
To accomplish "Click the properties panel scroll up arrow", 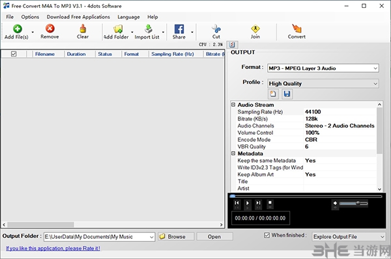I will point(379,105).
